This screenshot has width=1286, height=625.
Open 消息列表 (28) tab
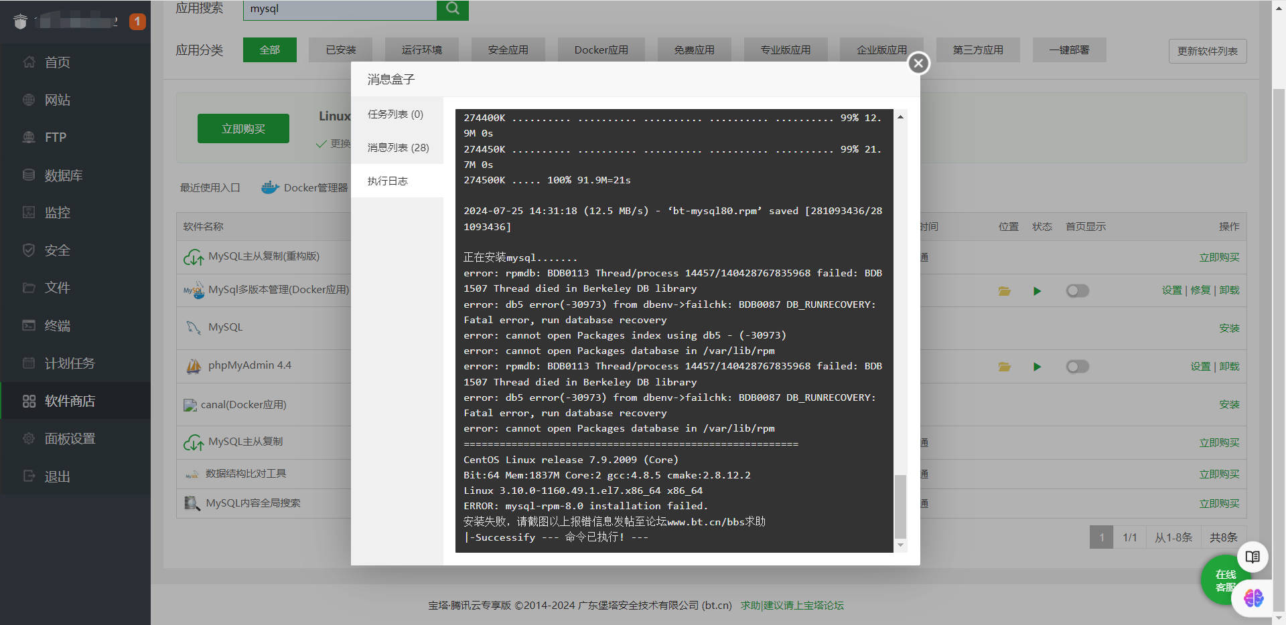(398, 148)
